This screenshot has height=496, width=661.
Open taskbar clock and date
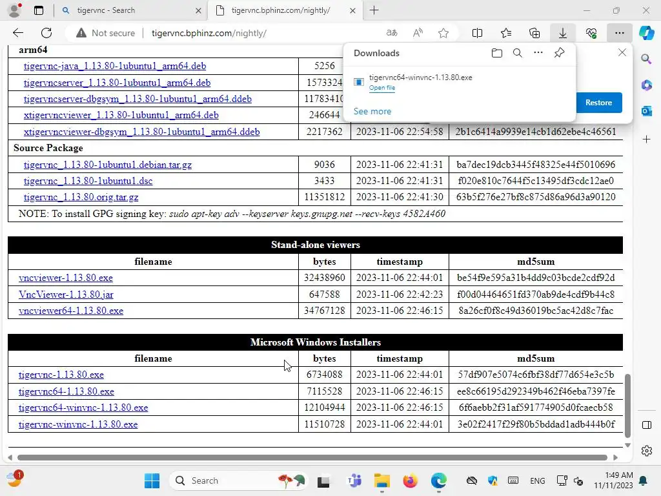click(x=613, y=480)
